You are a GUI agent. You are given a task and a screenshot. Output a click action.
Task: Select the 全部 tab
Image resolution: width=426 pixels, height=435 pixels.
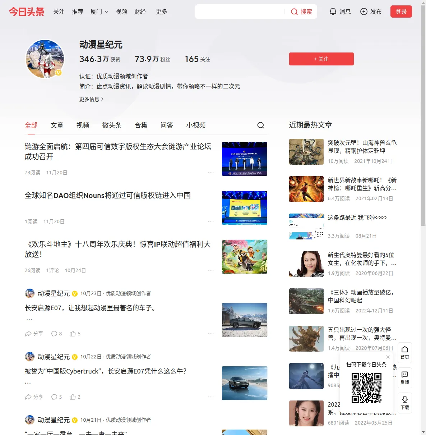click(x=31, y=125)
